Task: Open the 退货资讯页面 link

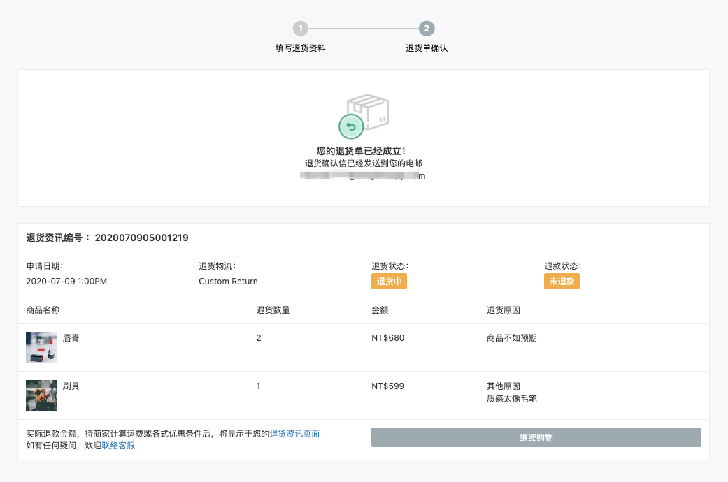Action: pyautogui.click(x=294, y=433)
